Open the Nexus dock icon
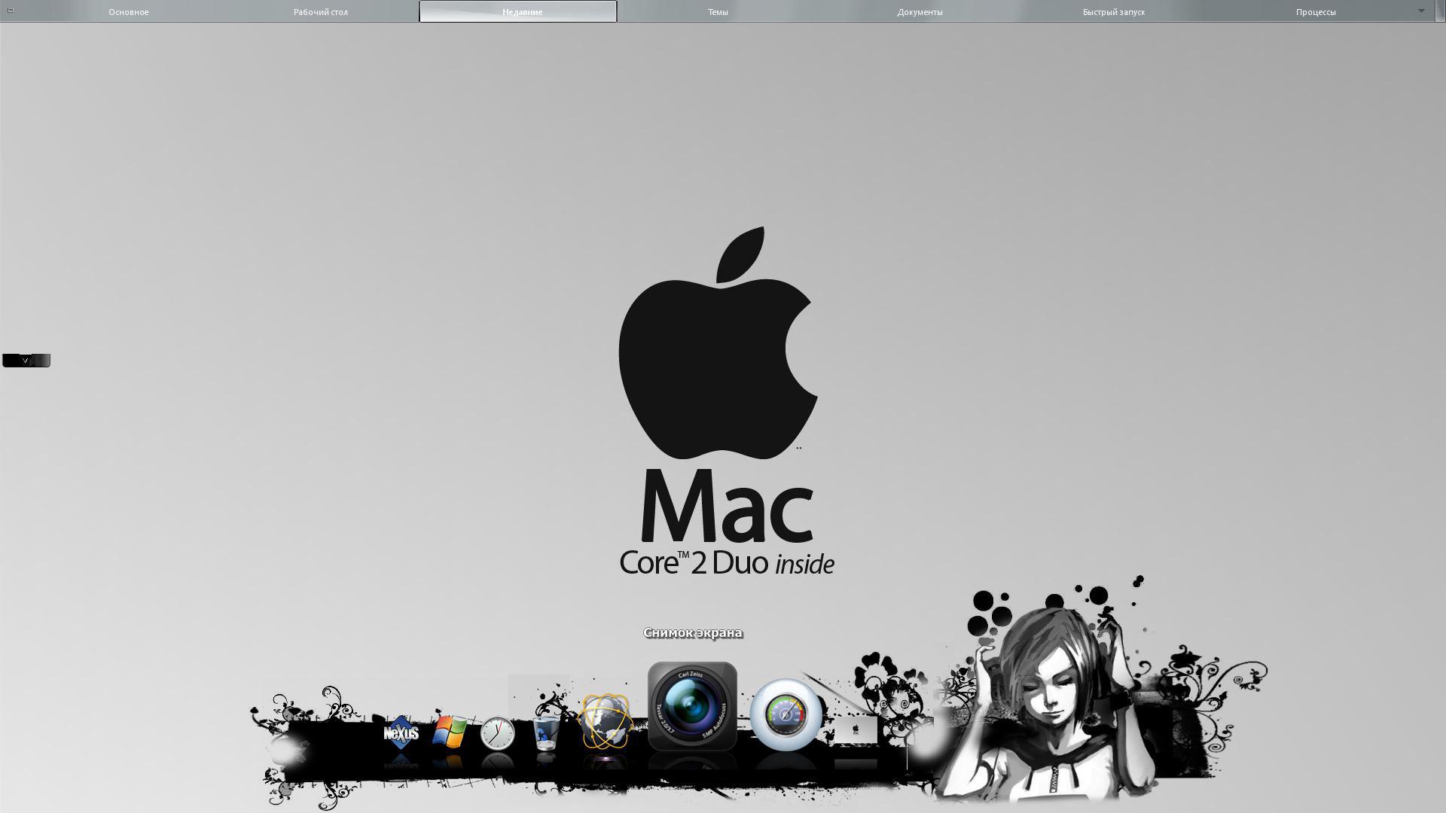 401,732
